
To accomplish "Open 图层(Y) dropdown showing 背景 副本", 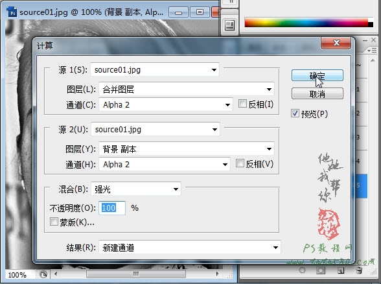I will [187, 149].
